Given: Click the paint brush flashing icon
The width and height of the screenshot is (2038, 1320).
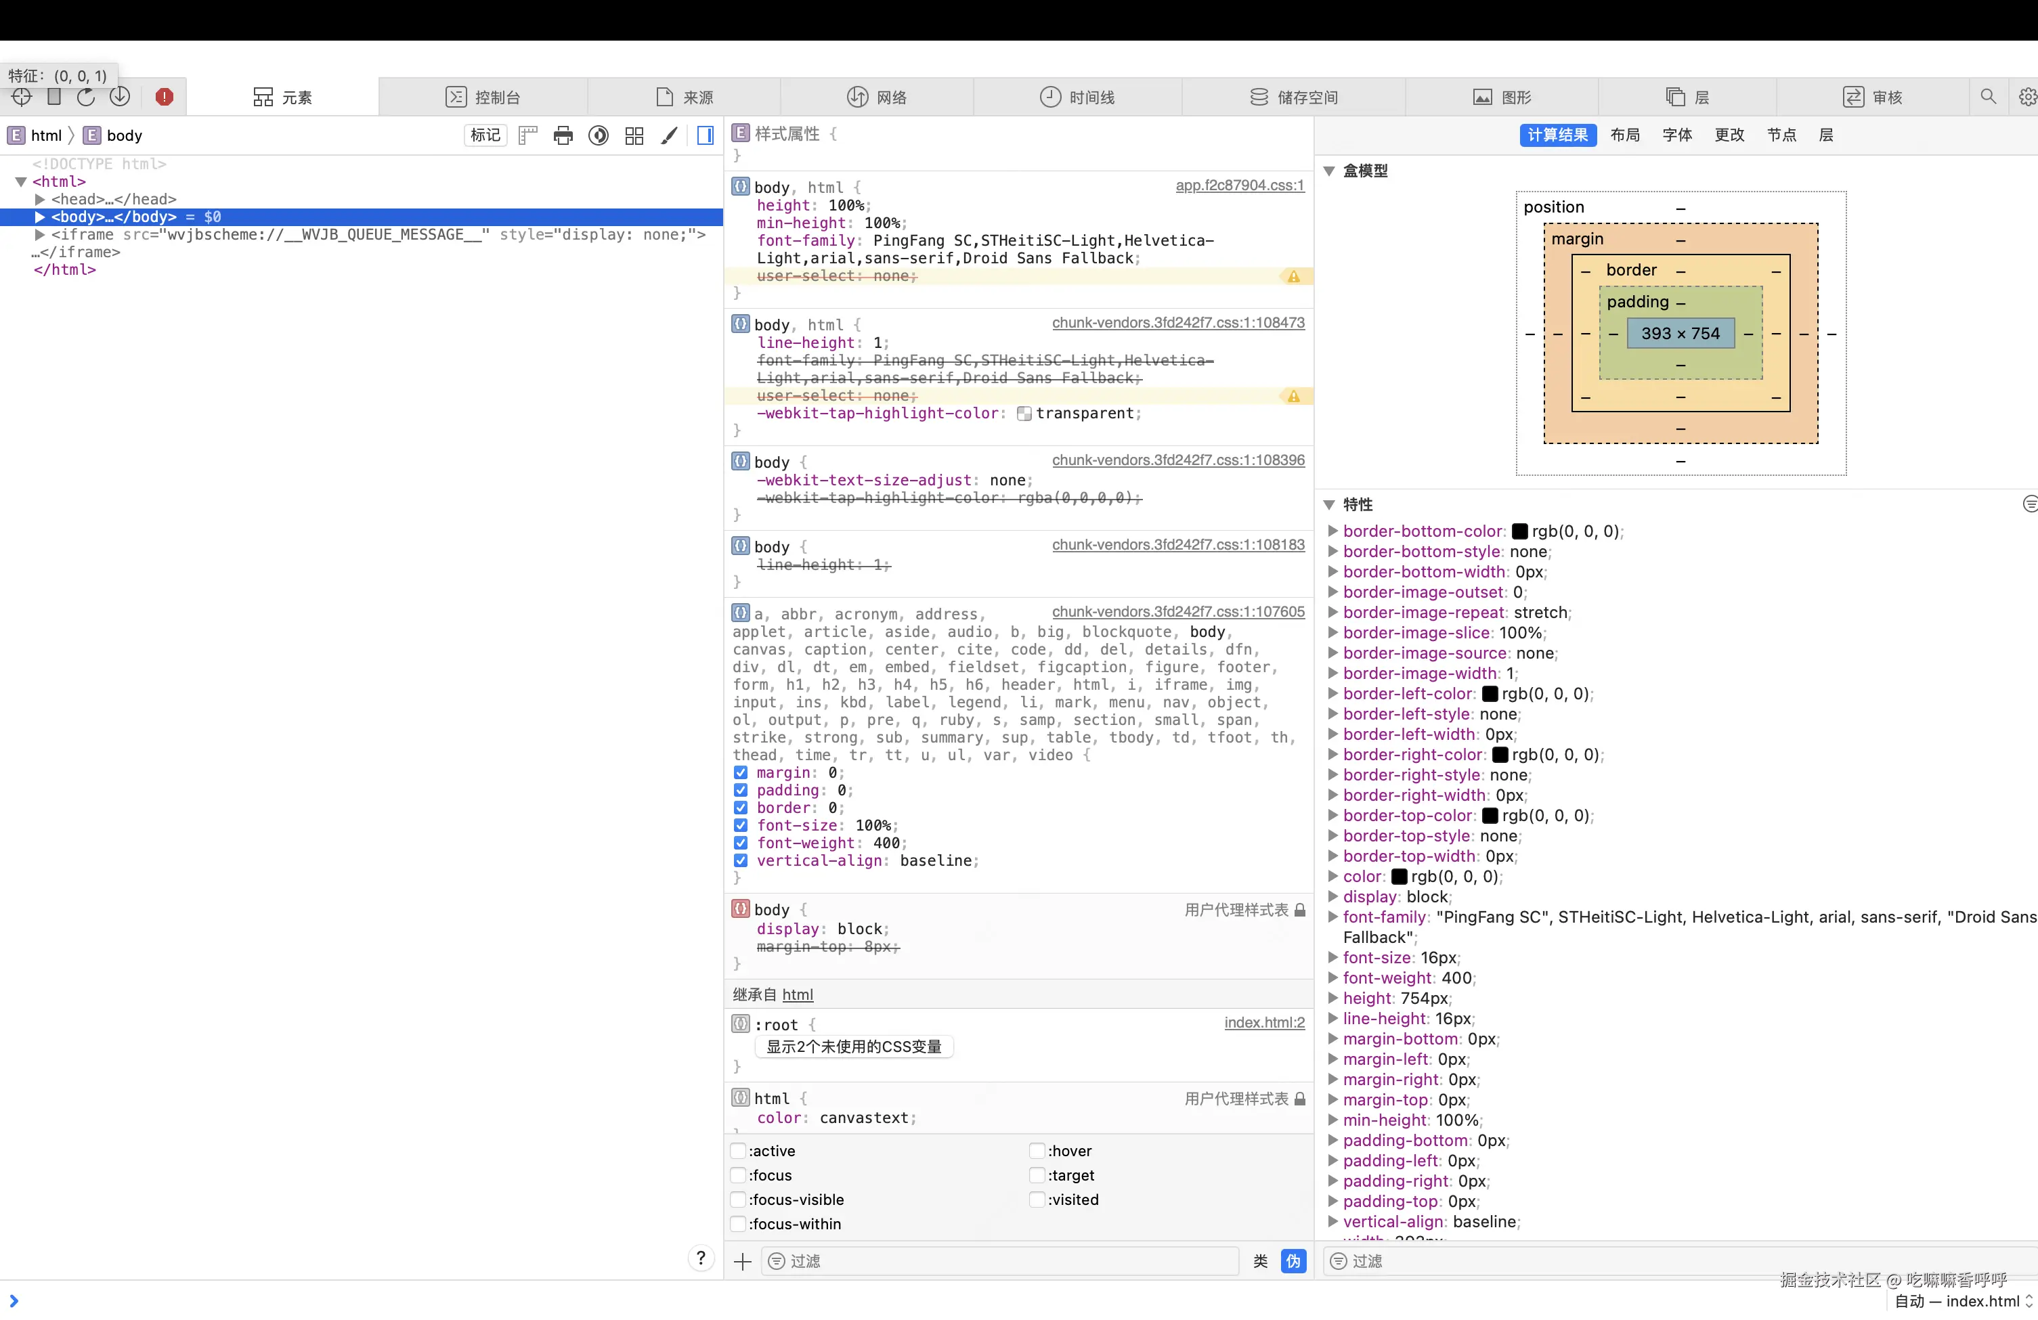Looking at the screenshot, I should point(669,135).
